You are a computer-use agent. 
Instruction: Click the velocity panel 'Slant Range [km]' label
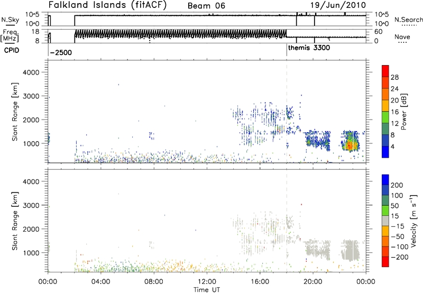(x=15, y=221)
